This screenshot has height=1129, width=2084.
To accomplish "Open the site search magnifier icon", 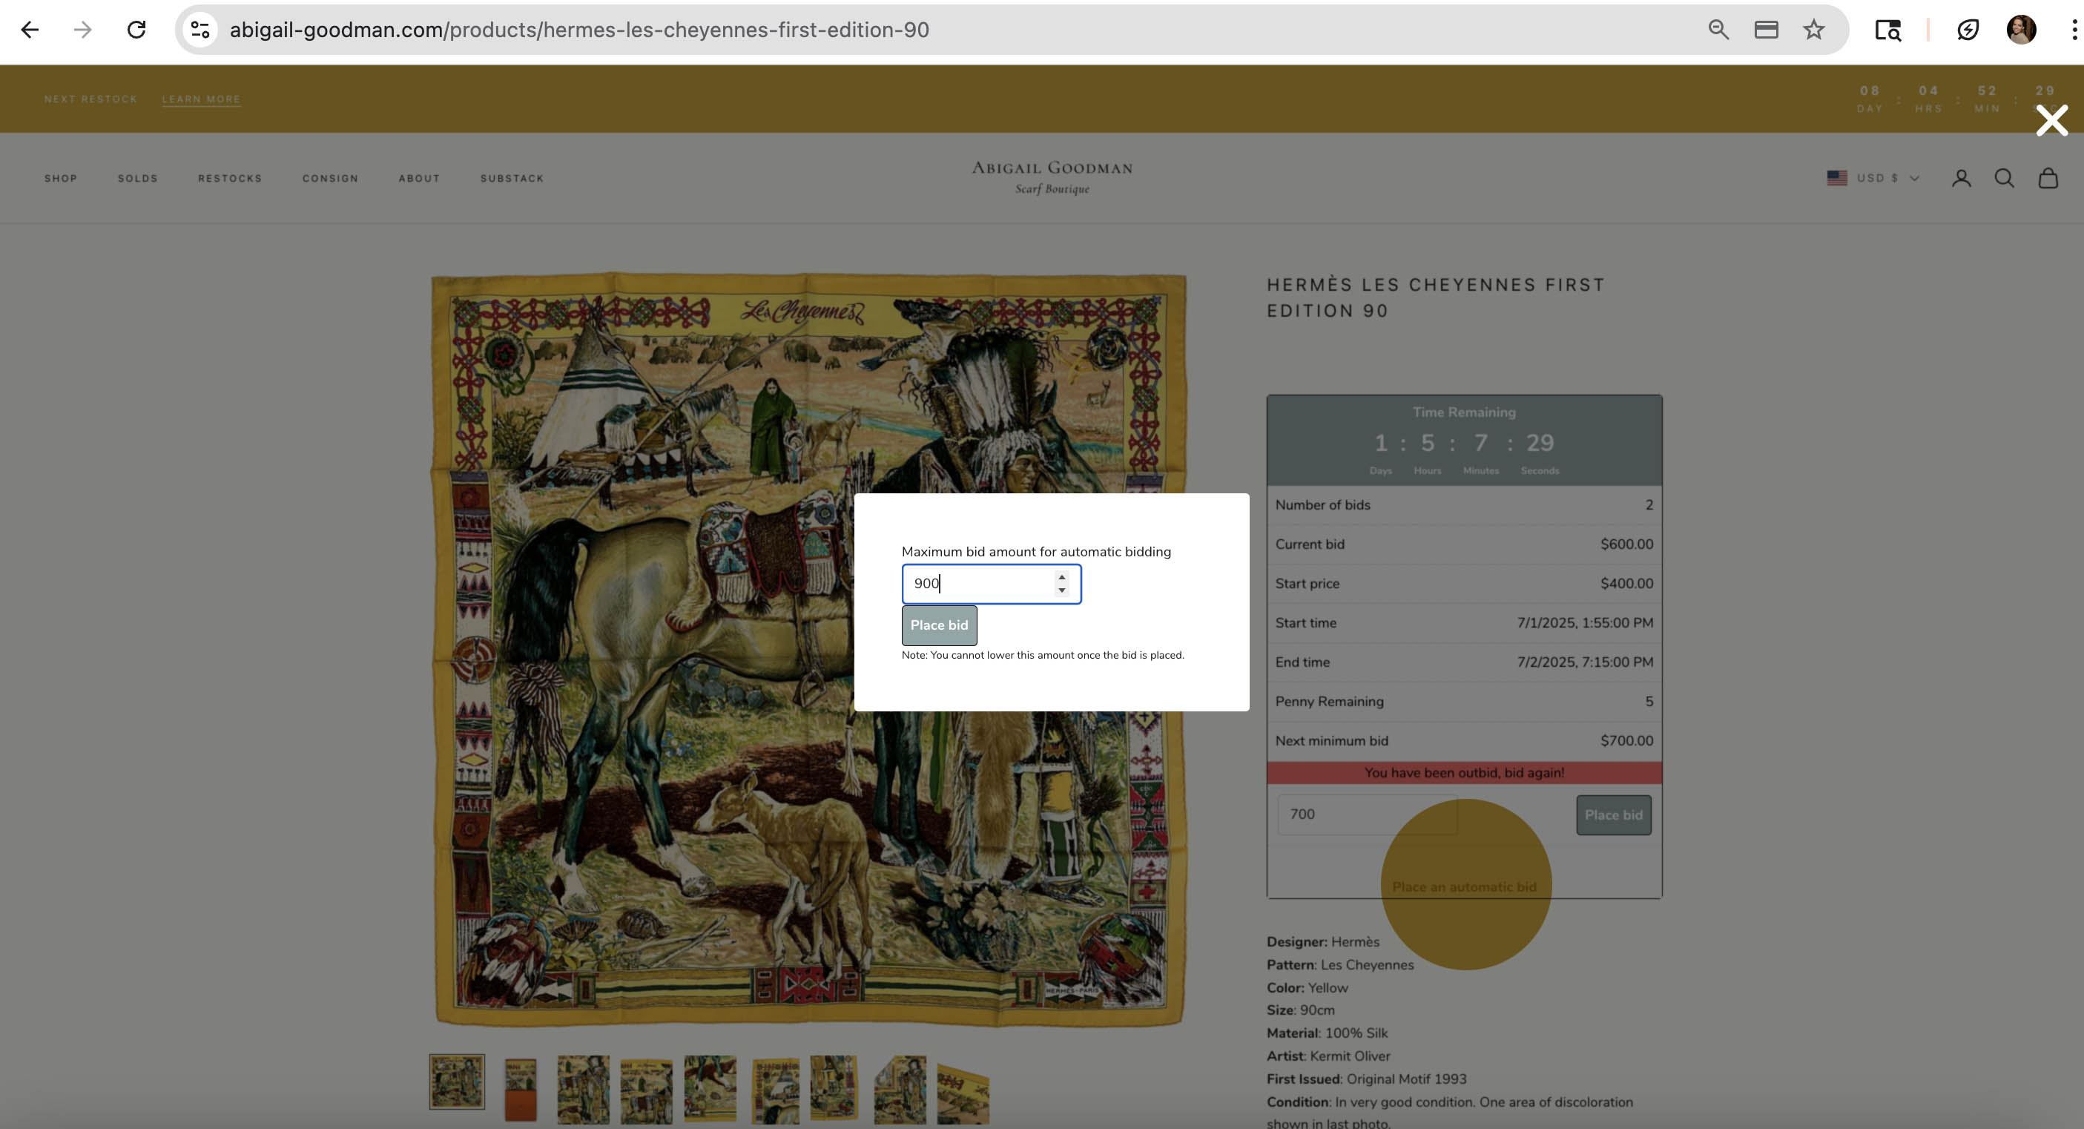I will point(2004,178).
